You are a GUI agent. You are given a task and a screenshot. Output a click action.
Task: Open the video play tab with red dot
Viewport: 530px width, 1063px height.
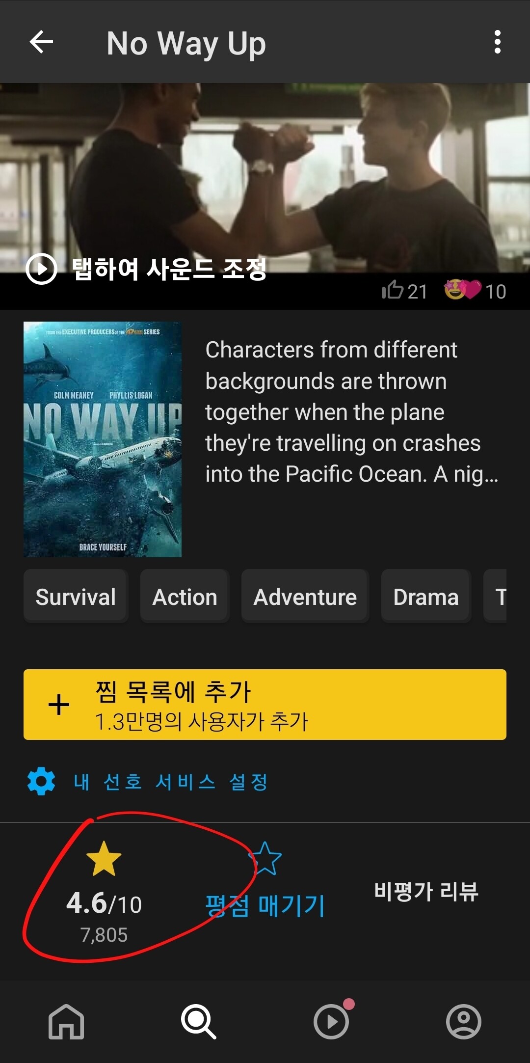click(332, 1020)
